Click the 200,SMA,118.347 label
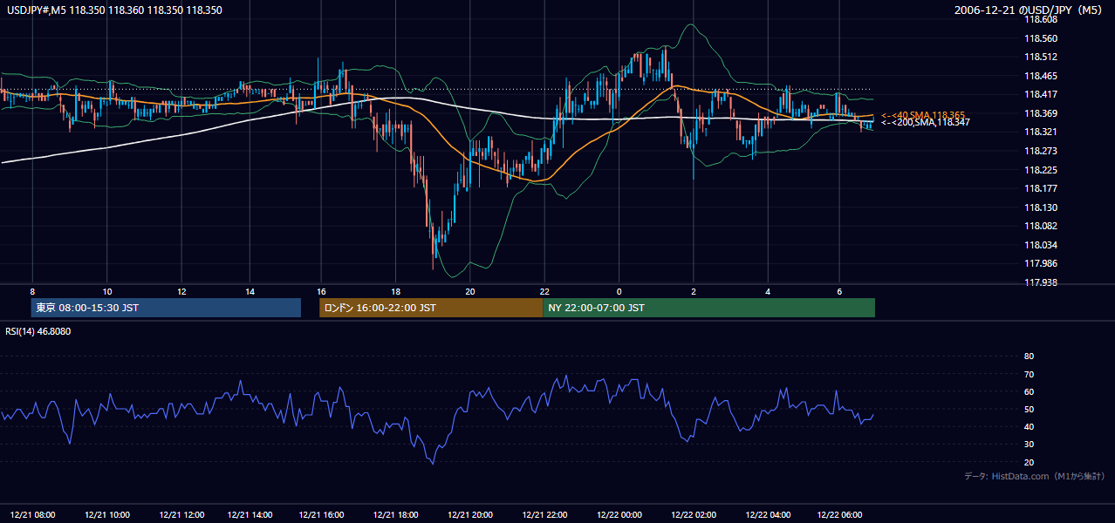 coord(925,123)
